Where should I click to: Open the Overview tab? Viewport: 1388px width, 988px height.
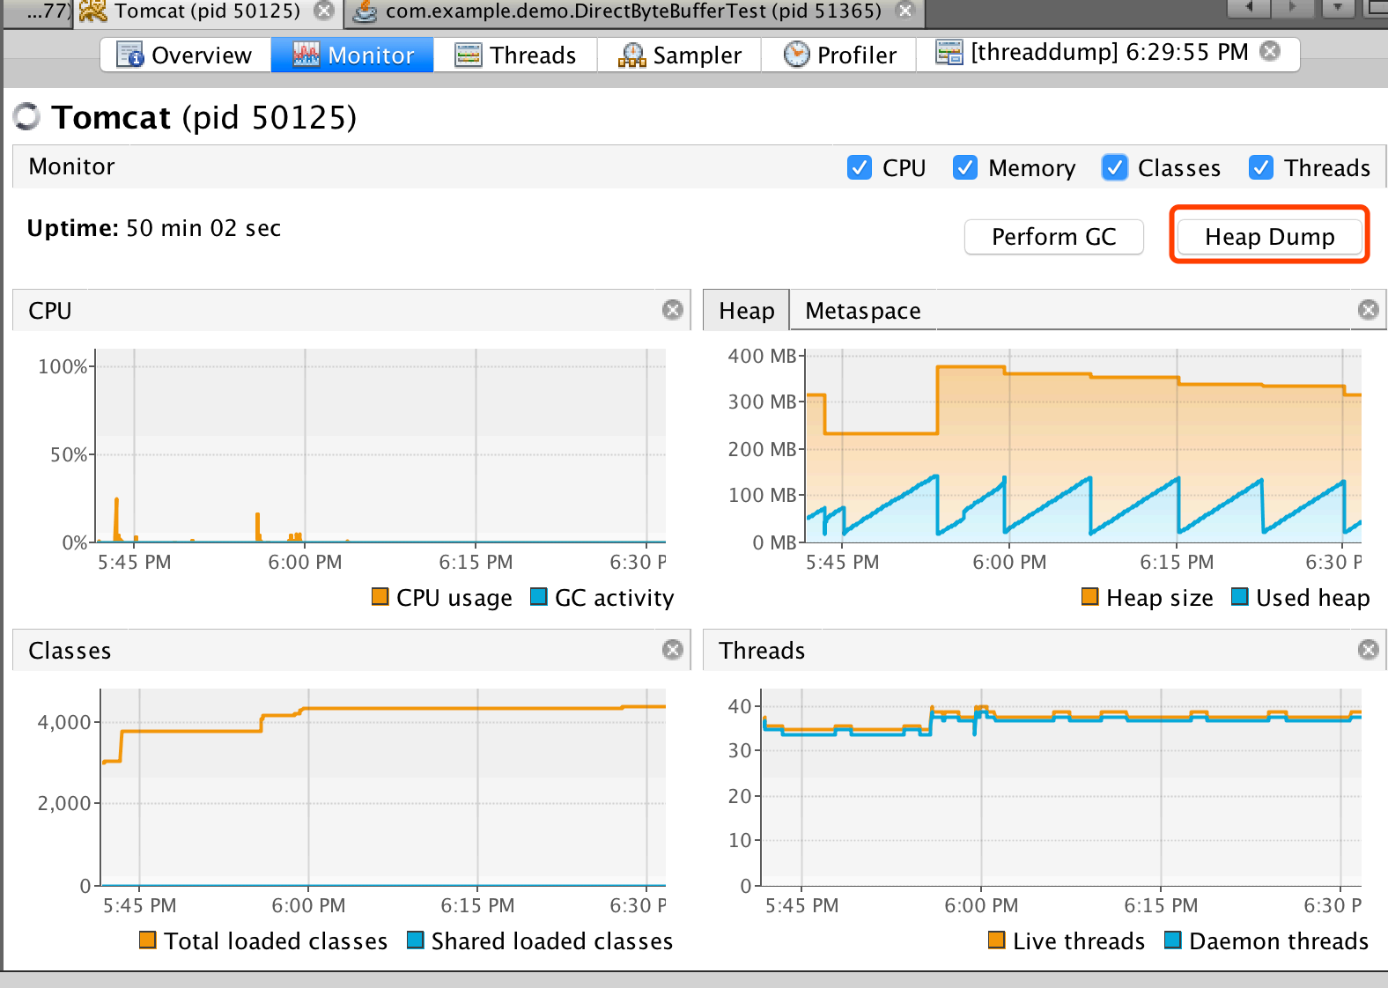(186, 55)
